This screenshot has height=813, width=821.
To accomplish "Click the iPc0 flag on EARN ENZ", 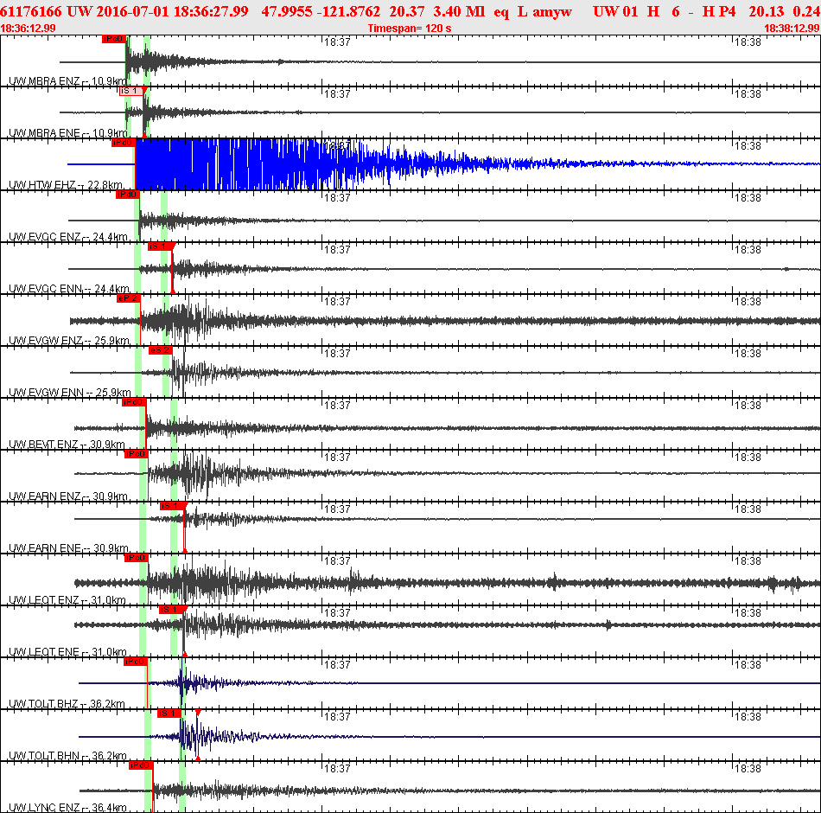I will (137, 454).
